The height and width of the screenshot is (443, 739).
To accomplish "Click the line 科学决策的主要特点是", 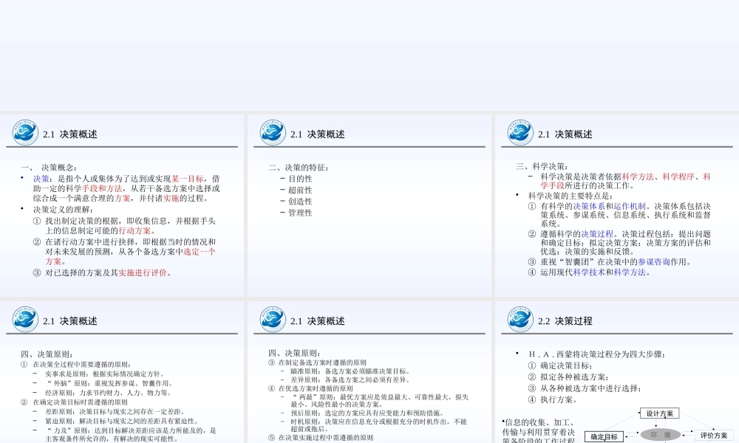I will [571, 196].
